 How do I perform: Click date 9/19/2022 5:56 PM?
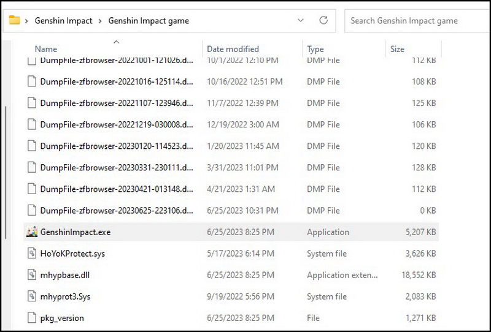[241, 296]
